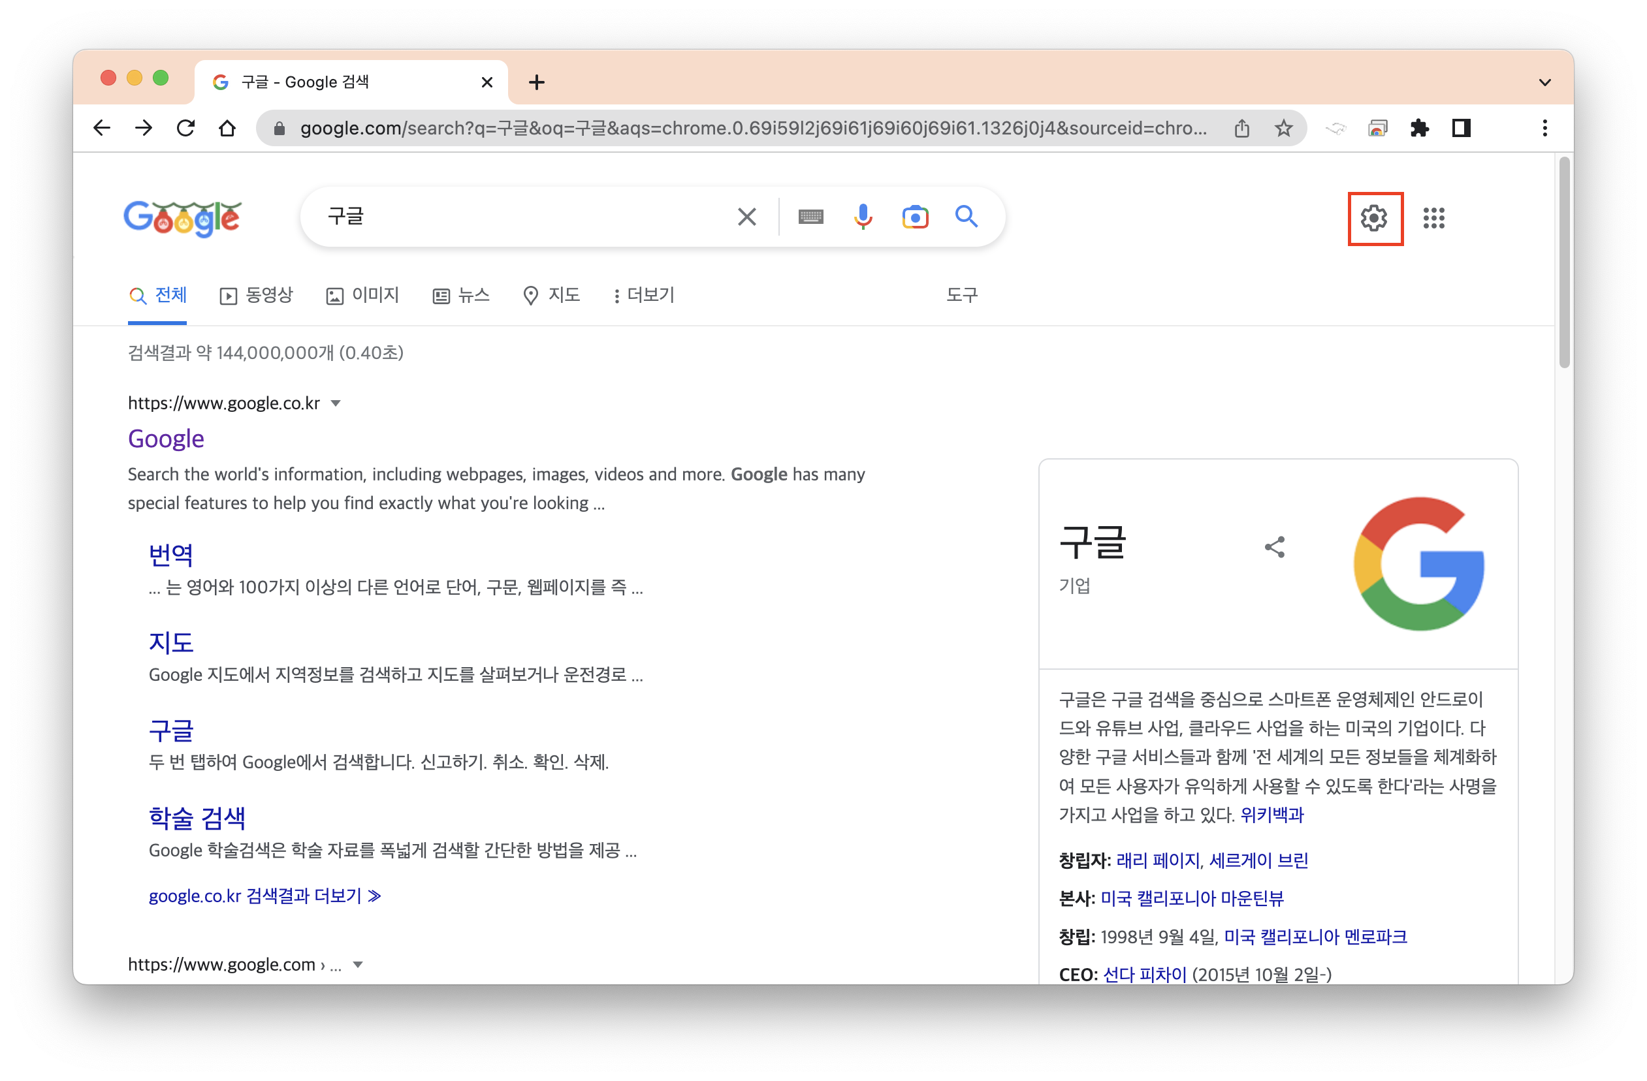Clear the search box text
The height and width of the screenshot is (1081, 1647).
(x=746, y=217)
